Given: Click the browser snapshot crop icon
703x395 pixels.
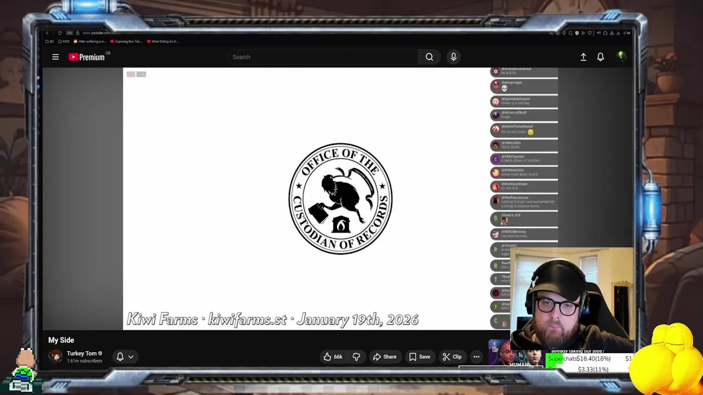Looking at the screenshot, I should pos(570,33).
